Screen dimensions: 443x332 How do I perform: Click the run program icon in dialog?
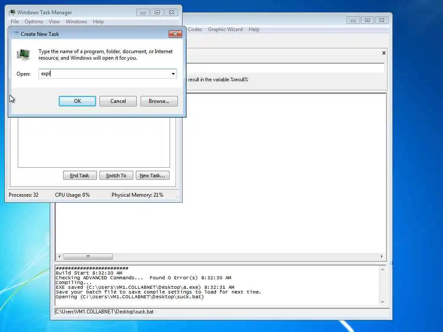tap(23, 54)
